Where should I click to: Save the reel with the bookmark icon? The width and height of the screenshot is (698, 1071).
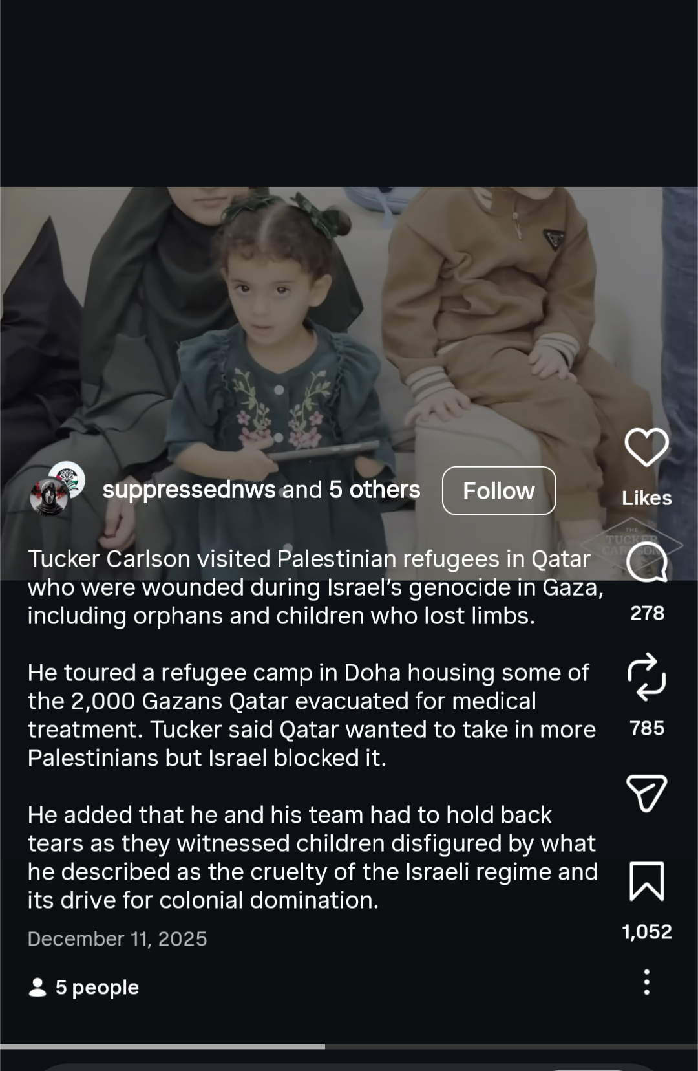646,881
